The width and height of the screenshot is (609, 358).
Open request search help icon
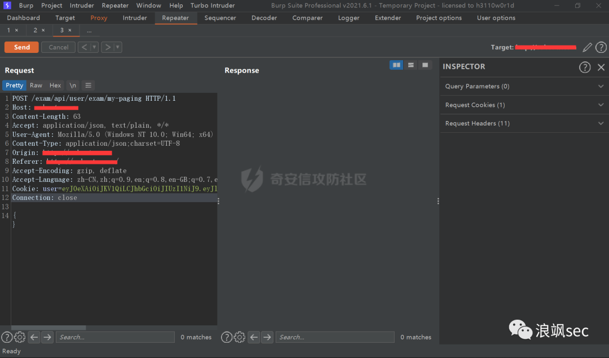(7, 337)
